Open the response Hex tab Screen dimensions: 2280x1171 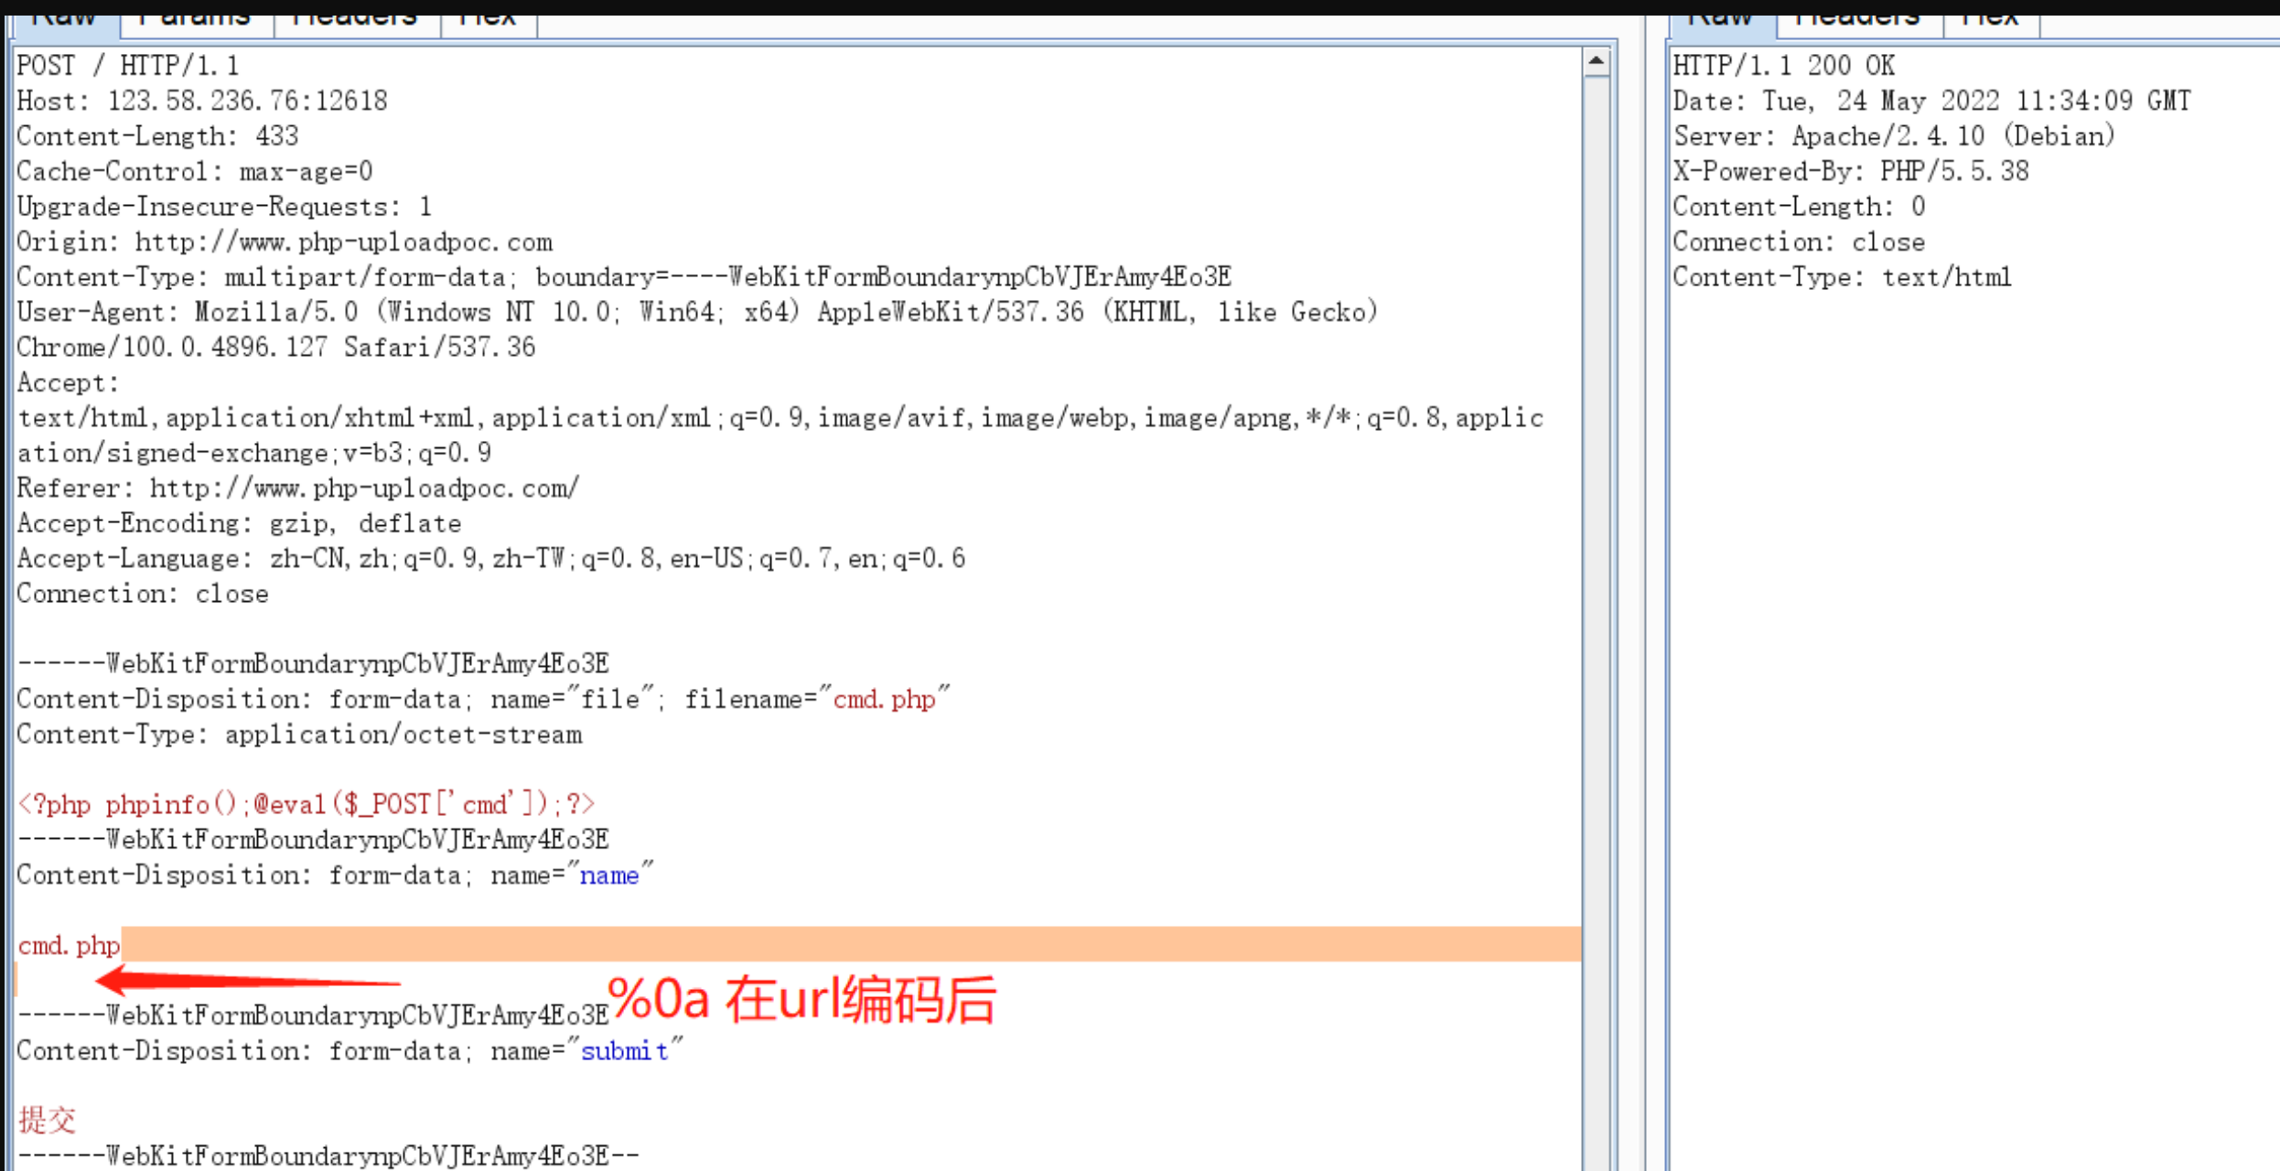[x=1991, y=25]
